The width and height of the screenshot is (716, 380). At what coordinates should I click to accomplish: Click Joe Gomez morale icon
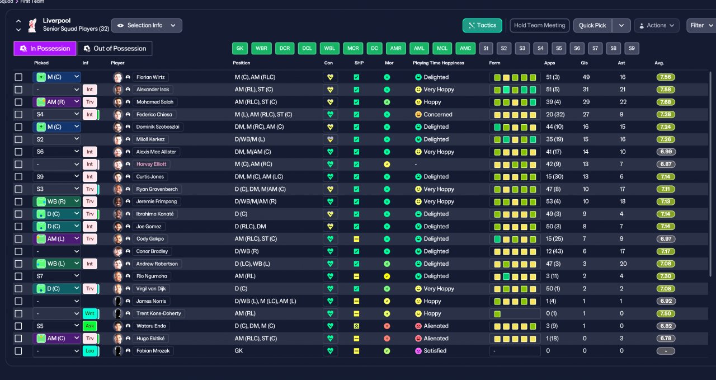(387, 226)
